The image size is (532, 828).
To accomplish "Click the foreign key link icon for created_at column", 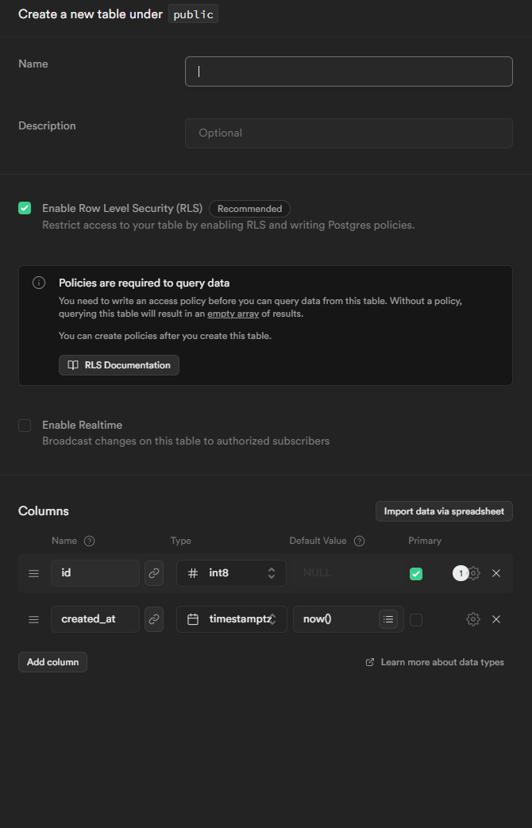I will pyautogui.click(x=154, y=619).
